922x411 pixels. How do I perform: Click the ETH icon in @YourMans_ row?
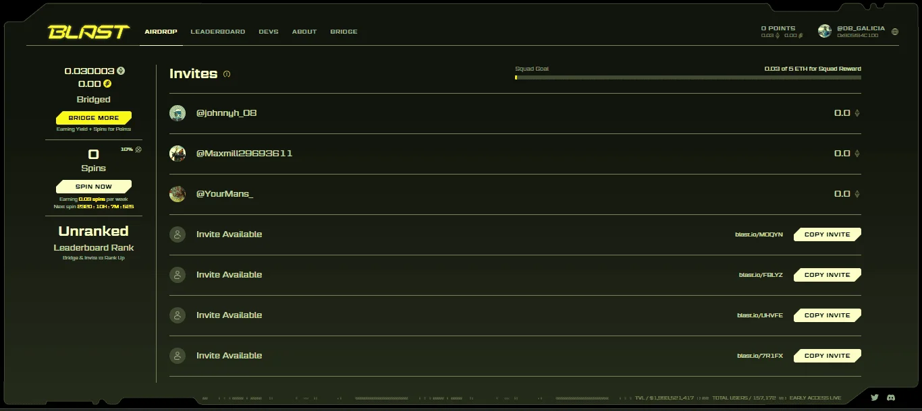[857, 194]
